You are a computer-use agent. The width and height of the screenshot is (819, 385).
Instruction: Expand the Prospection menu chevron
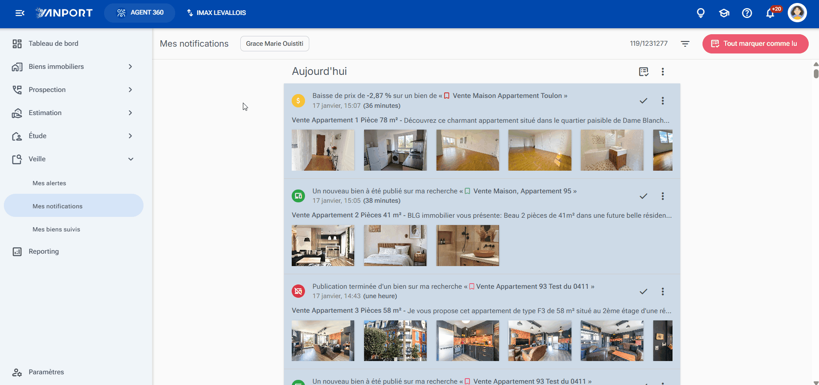tap(130, 90)
